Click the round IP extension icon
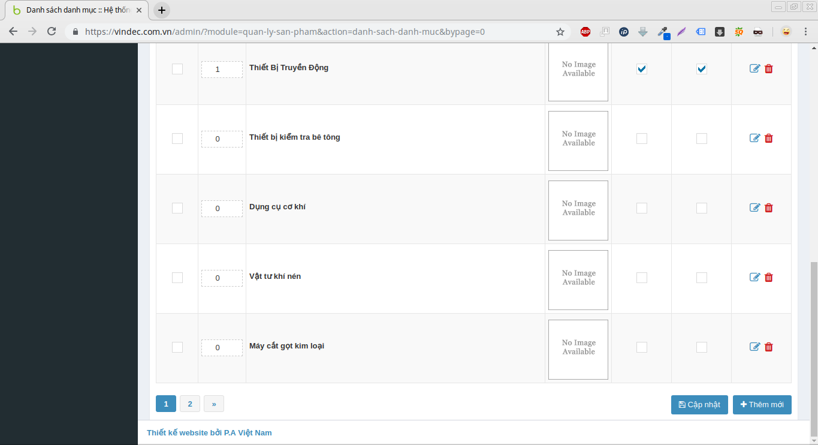The image size is (818, 445). coord(624,32)
